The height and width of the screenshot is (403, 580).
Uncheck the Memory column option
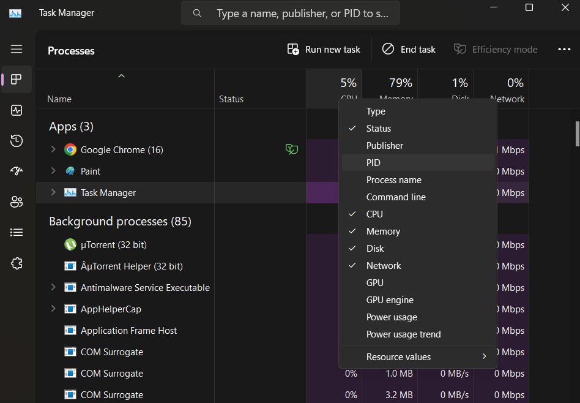click(383, 232)
